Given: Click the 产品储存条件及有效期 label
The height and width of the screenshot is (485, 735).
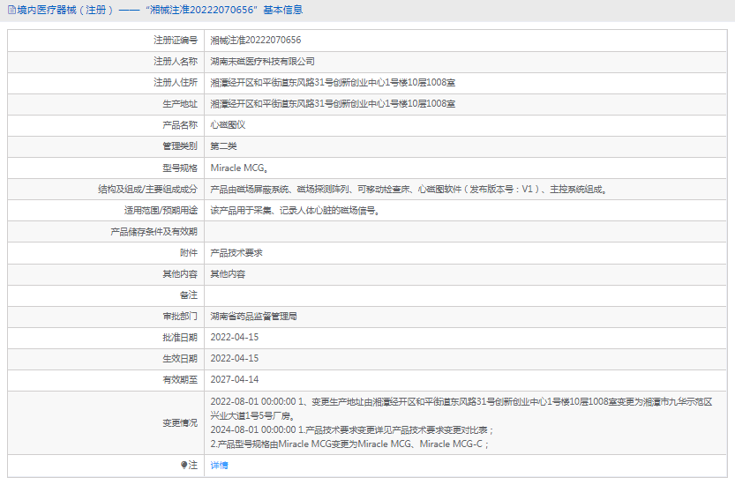Looking at the screenshot, I should (154, 232).
